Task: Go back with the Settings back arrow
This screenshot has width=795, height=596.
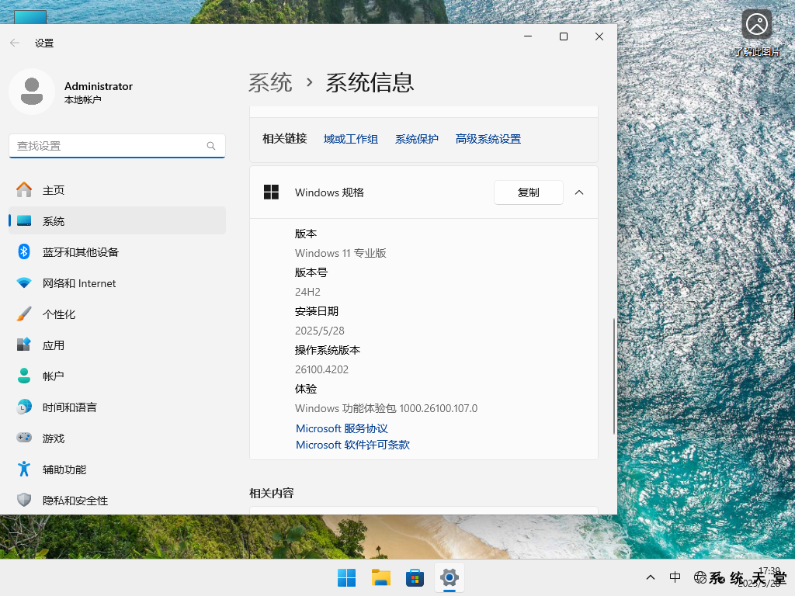Action: pyautogui.click(x=15, y=43)
